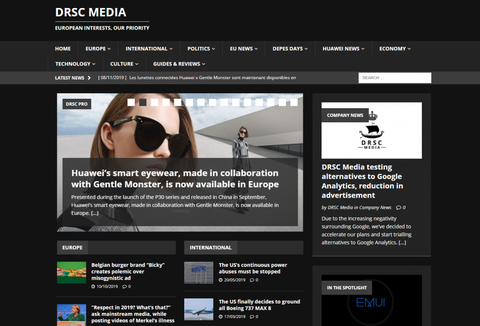
Task: Open the Les lunettes connectées ticker headline
Action: point(212,78)
